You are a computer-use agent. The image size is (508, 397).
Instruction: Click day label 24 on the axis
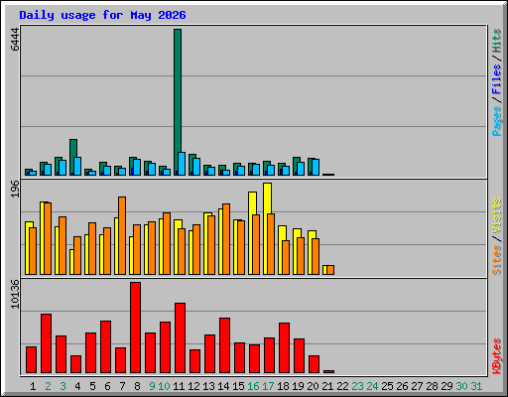coord(372,386)
